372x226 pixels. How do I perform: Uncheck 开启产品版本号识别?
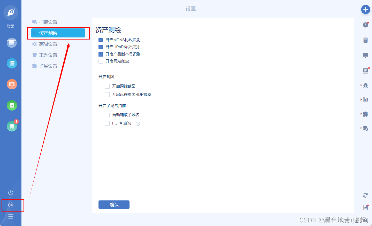tap(101, 54)
